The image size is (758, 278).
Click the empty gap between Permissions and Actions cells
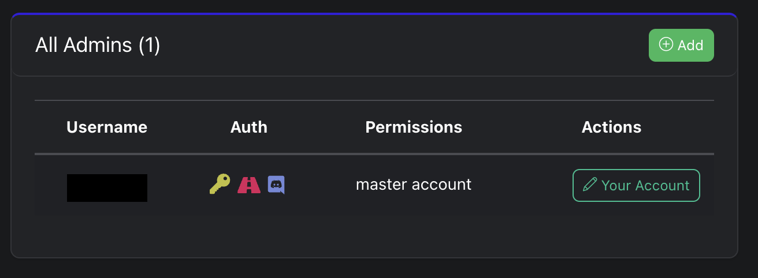[520, 185]
